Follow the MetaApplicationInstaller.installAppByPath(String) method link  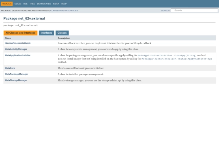(177, 59)
